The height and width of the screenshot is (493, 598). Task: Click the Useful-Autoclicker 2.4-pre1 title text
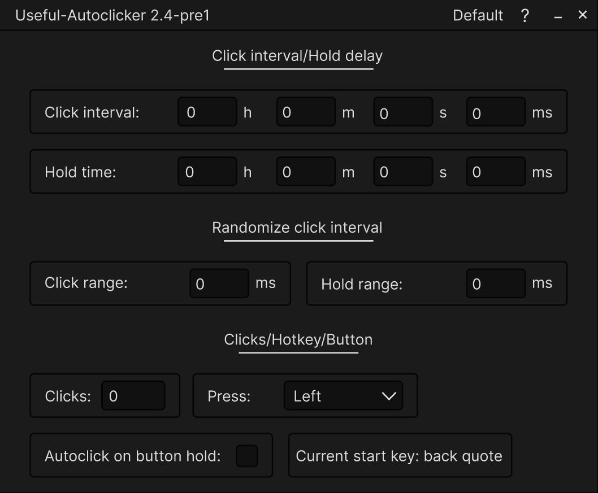click(x=112, y=16)
